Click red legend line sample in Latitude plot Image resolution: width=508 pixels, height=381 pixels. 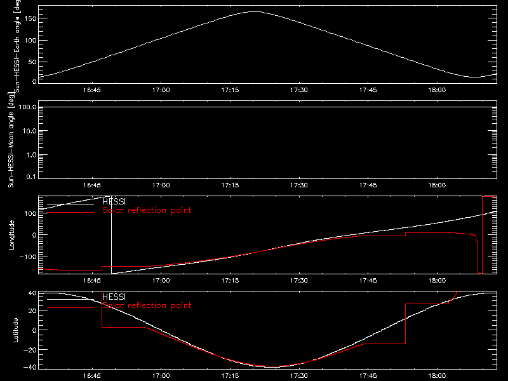pyautogui.click(x=70, y=308)
